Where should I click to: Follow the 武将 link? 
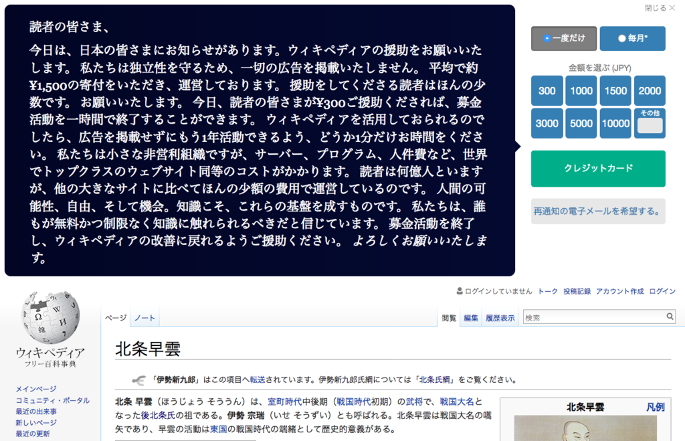click(414, 402)
